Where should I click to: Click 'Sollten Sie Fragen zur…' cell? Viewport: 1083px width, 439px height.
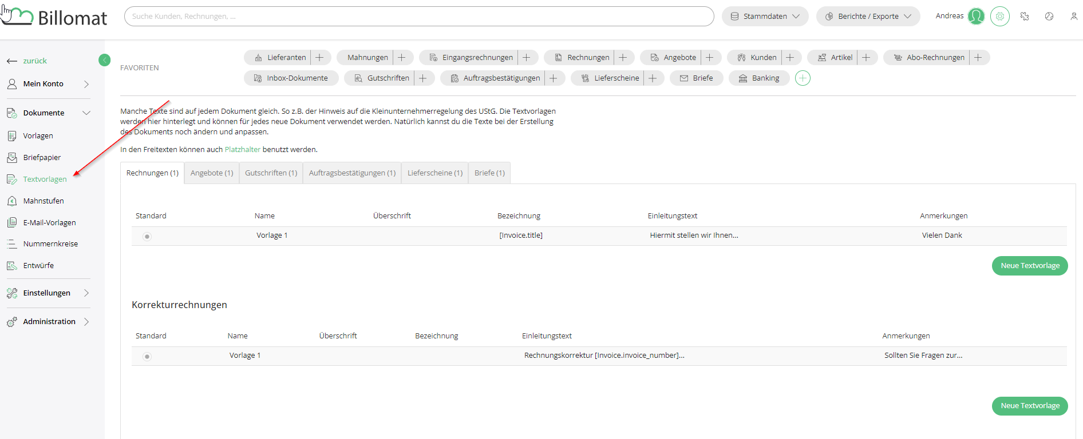923,356
